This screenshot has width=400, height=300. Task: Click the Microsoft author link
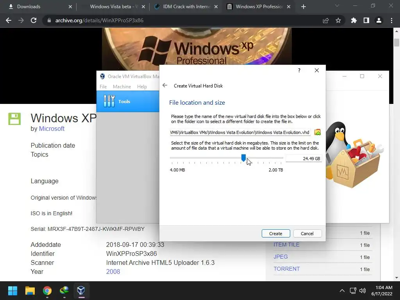[x=52, y=129]
